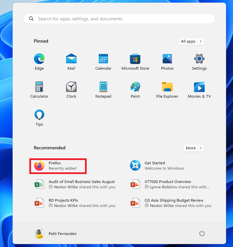The image size is (233, 247).
Task: Open the Calendar app
Action: pos(103,62)
